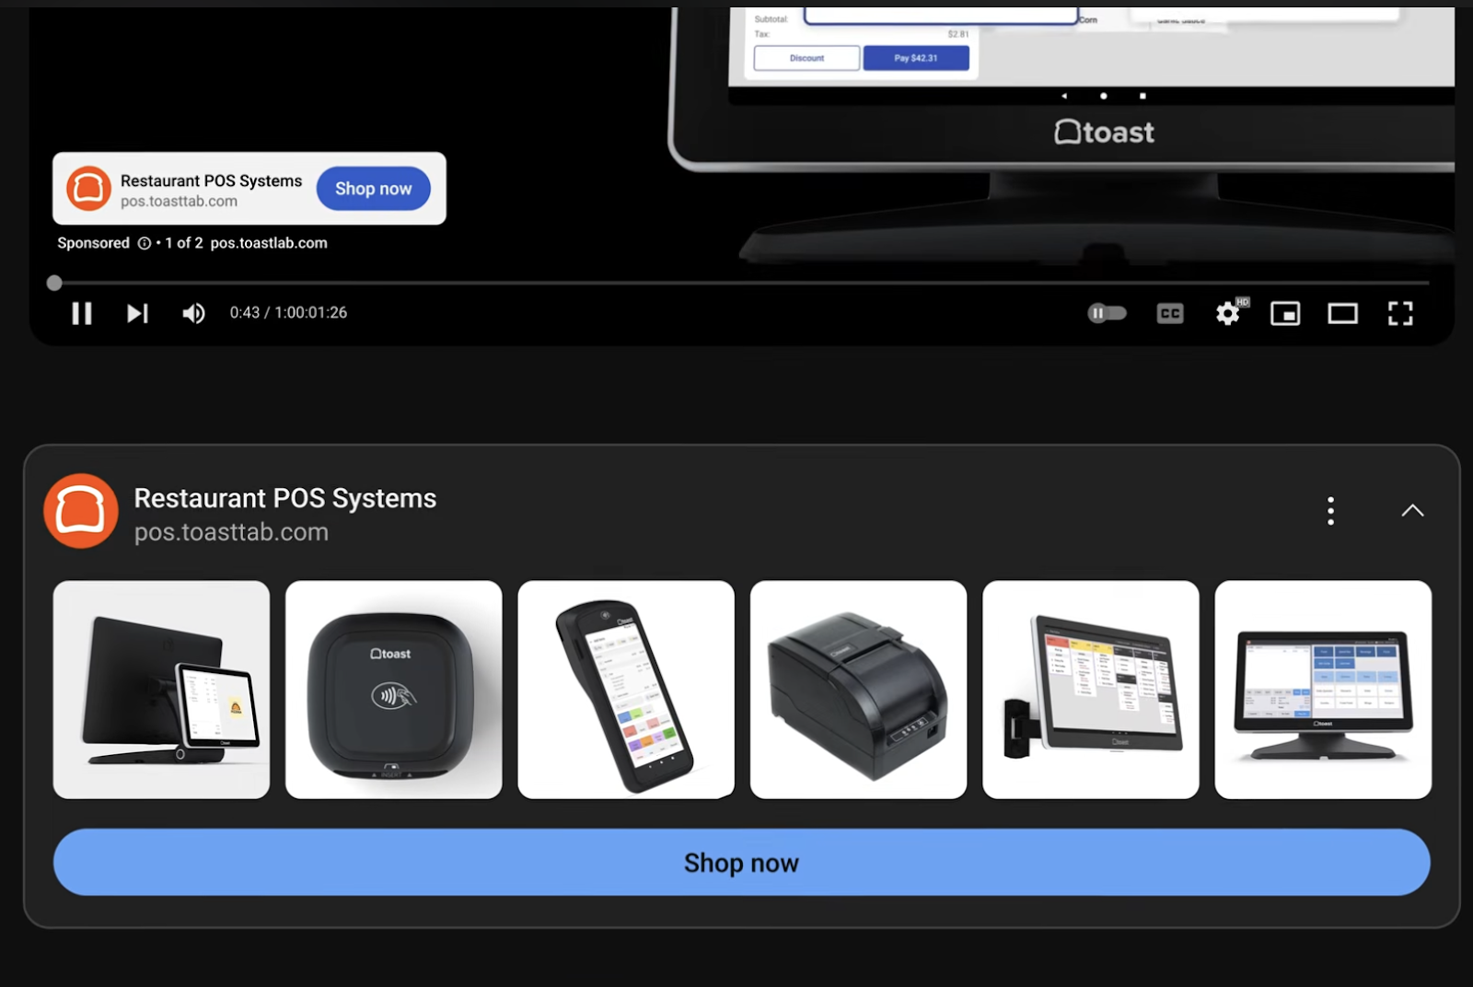
Task: Turn on closed captions
Action: [x=1170, y=314]
